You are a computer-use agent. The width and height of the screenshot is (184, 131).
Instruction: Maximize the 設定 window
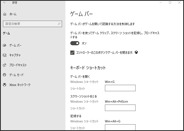pyautogui.click(x=170, y=3)
